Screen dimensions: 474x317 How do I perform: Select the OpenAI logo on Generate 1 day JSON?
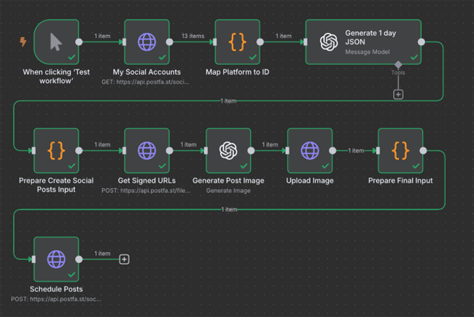[329, 42]
